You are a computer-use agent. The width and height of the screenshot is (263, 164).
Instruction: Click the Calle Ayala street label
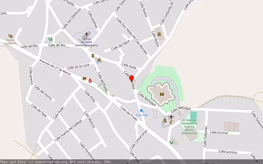tap(129, 66)
